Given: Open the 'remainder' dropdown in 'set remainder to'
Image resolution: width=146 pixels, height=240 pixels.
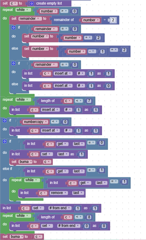Looking at the screenshot, I should pos(30,19).
